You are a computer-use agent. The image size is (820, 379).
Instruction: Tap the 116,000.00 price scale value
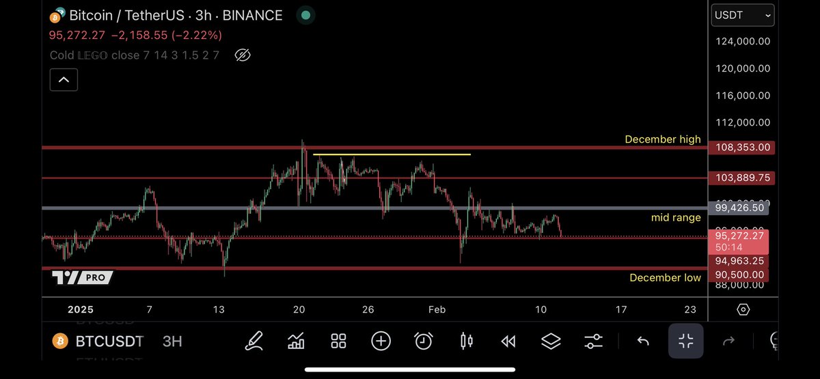pyautogui.click(x=743, y=95)
